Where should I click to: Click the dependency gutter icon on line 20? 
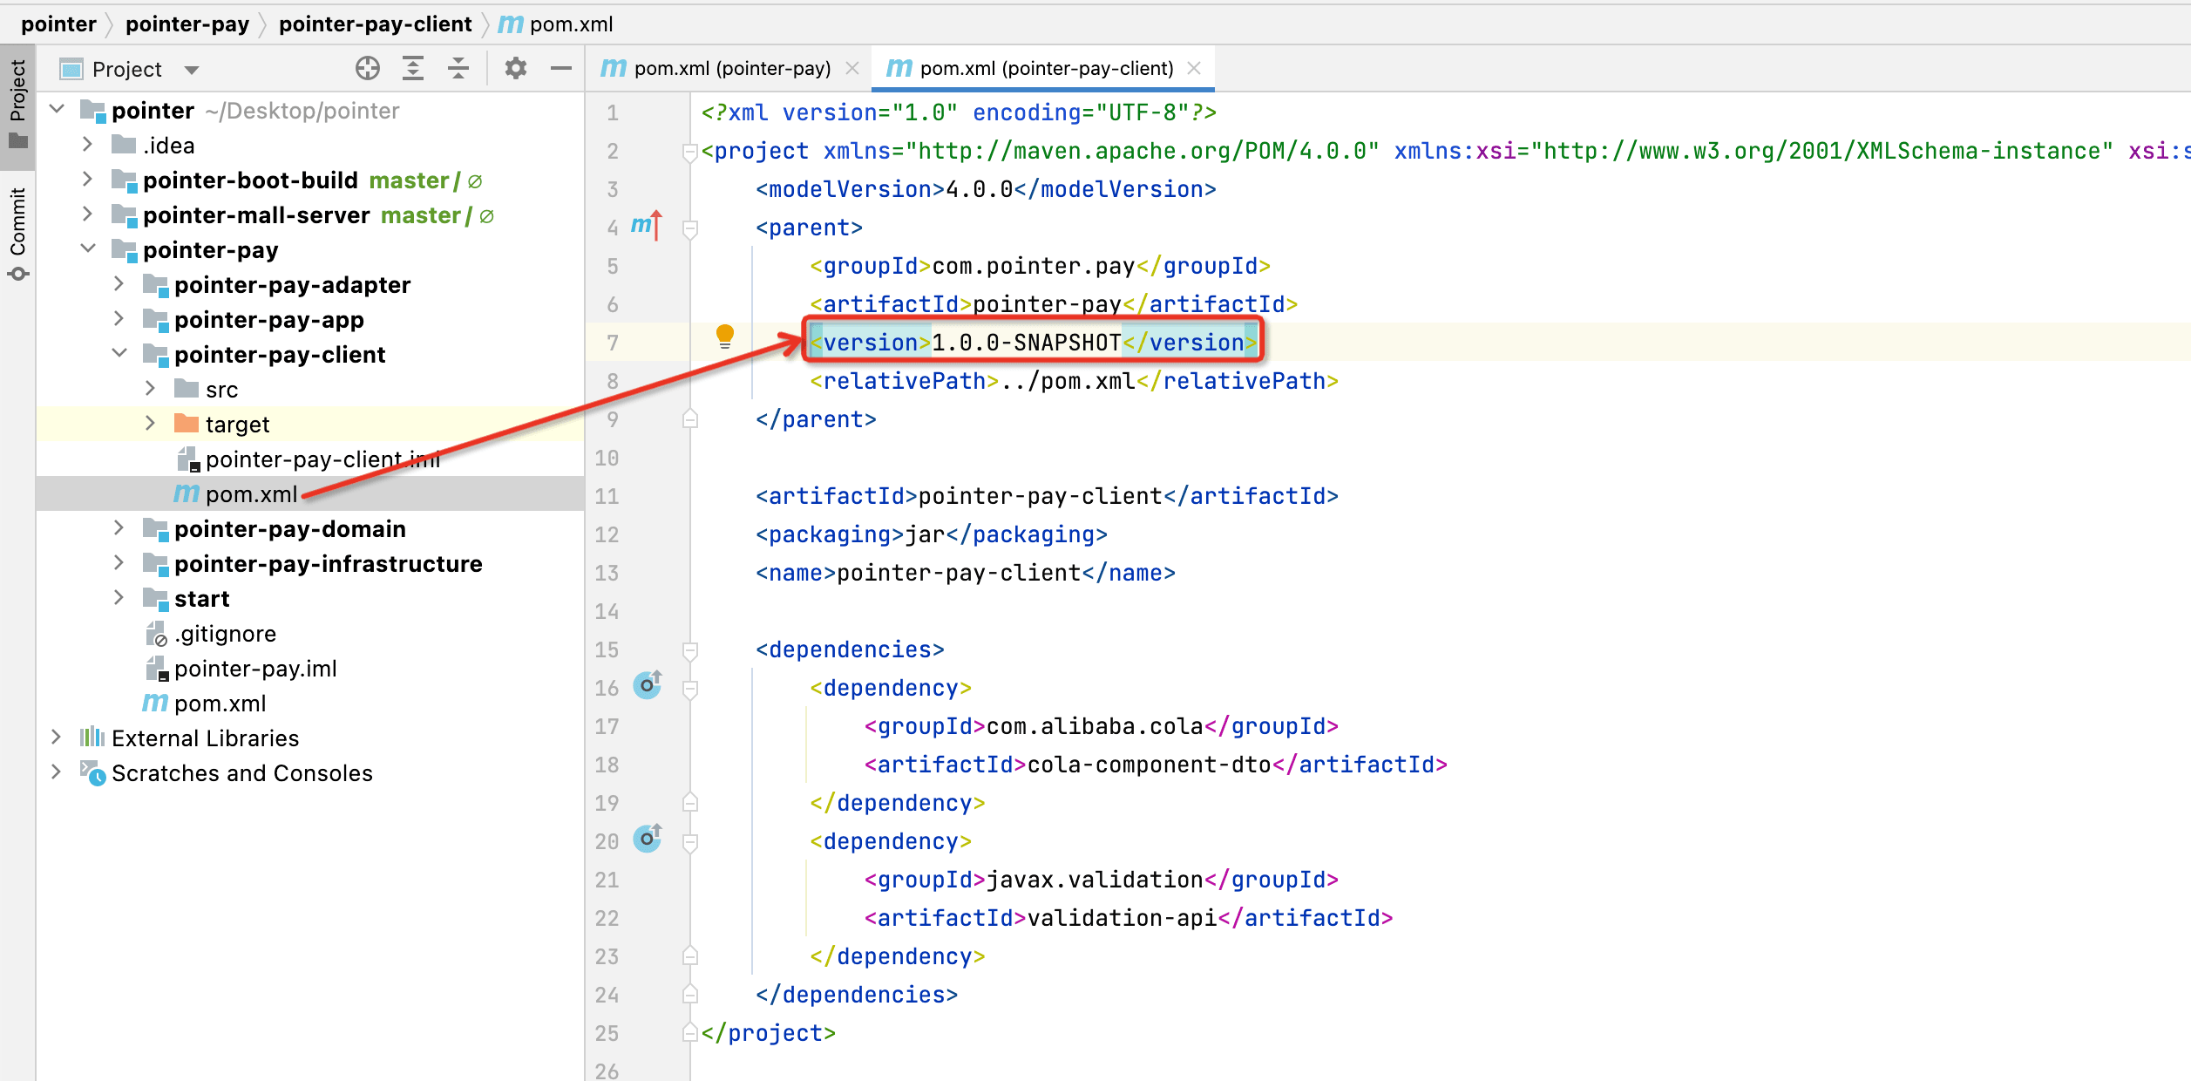[x=648, y=839]
